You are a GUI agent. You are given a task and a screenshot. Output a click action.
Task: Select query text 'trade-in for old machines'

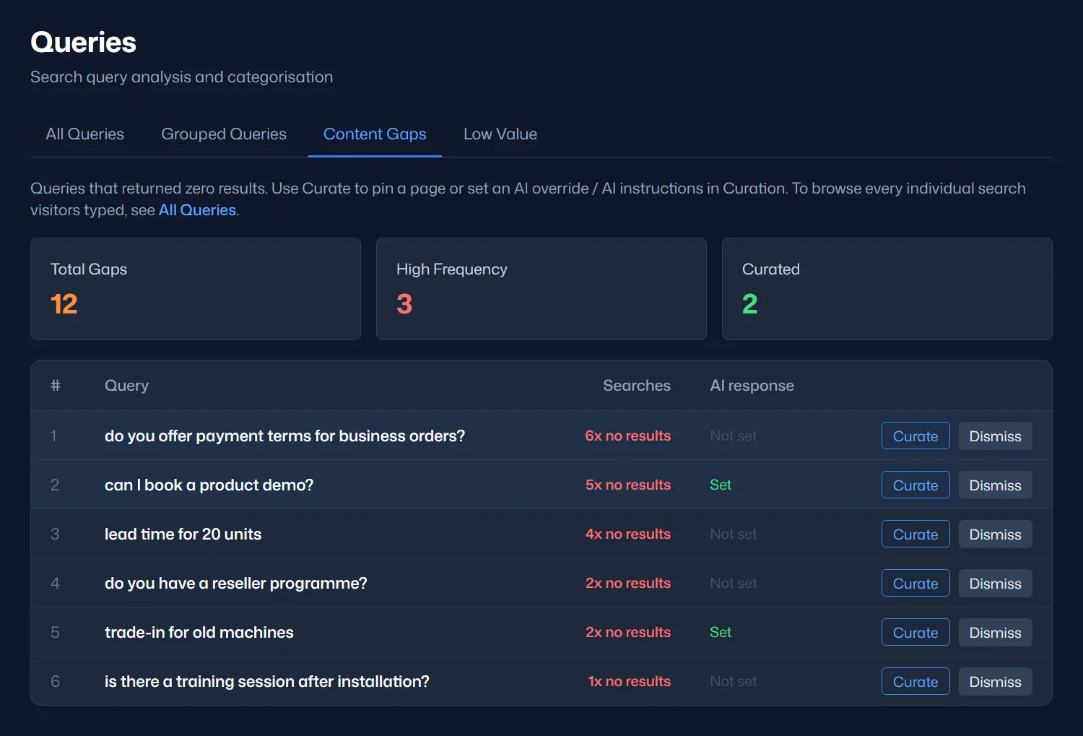click(x=199, y=632)
